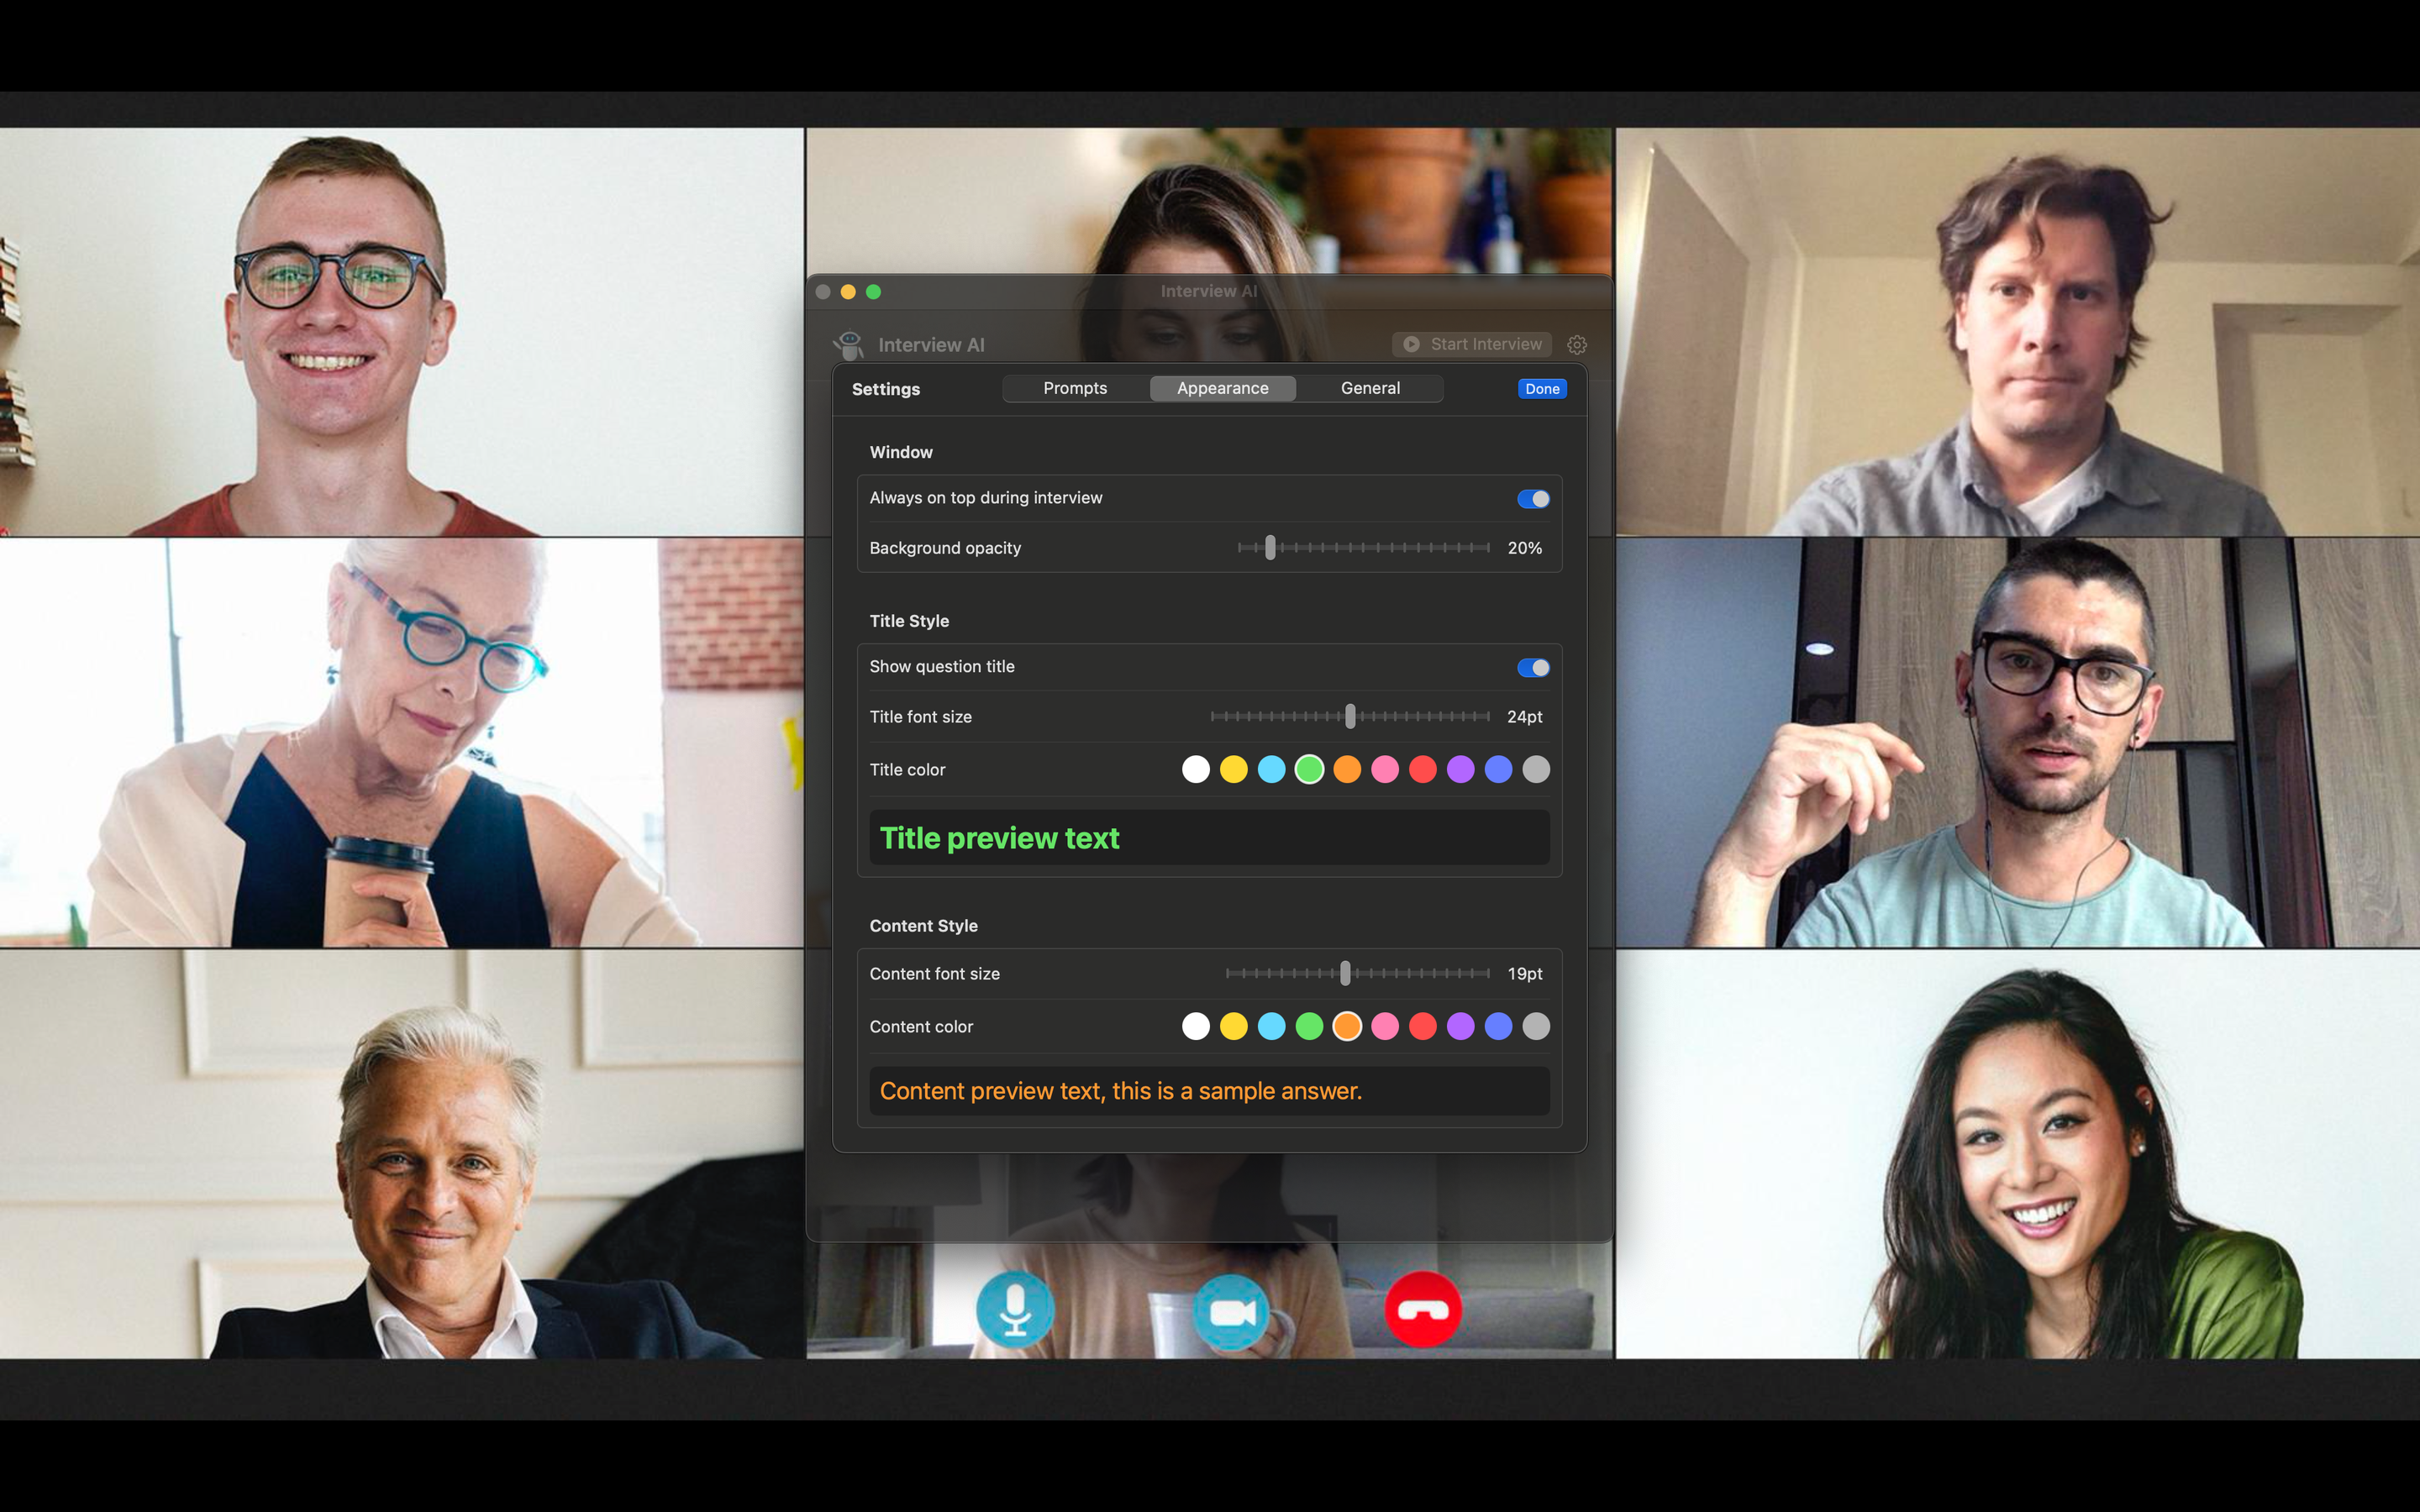The height and width of the screenshot is (1512, 2420).
Task: Pick the purple content color swatch
Action: pos(1461,1026)
